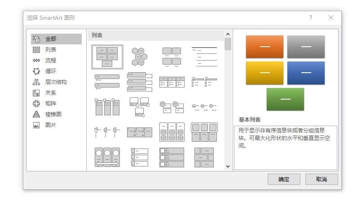Pick the pie process half-filled circles layout
The image size is (357, 201).
pos(107,132)
